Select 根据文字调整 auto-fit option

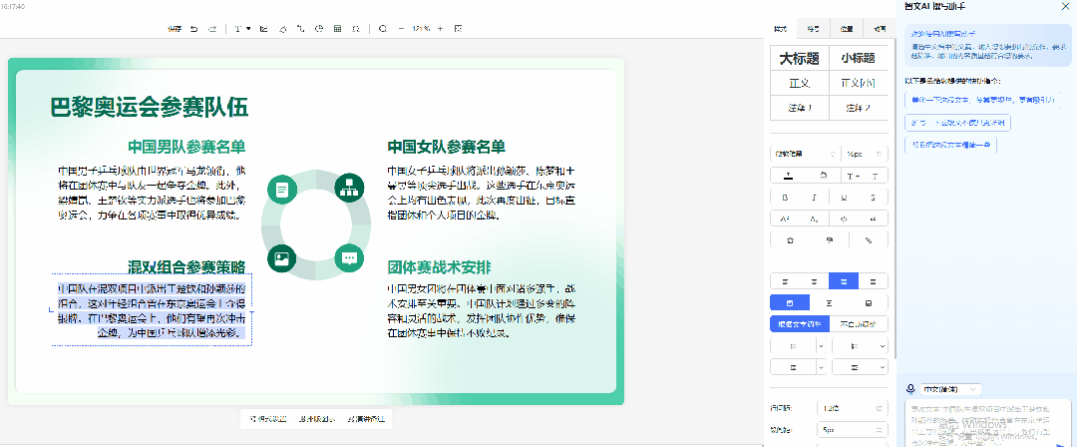tap(800, 324)
